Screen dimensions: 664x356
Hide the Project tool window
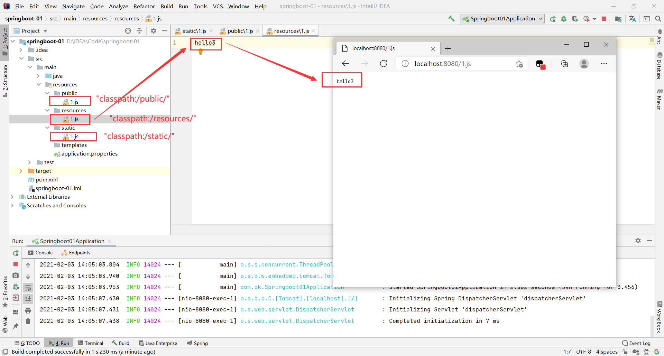click(x=165, y=31)
